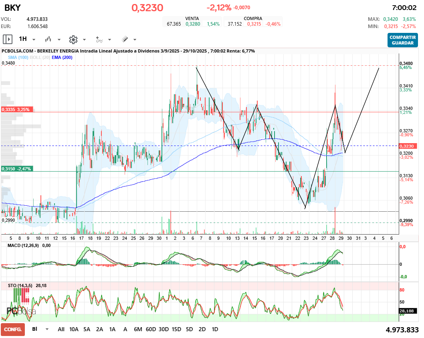This screenshot has height=338, width=424.
Task: Click the 0,2990 price axis label on right
Action: pos(406,221)
